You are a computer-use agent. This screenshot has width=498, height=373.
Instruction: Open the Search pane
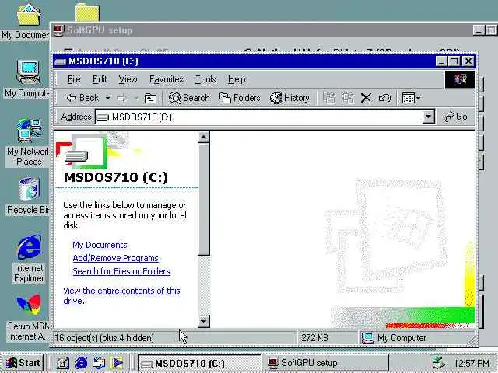tap(189, 98)
